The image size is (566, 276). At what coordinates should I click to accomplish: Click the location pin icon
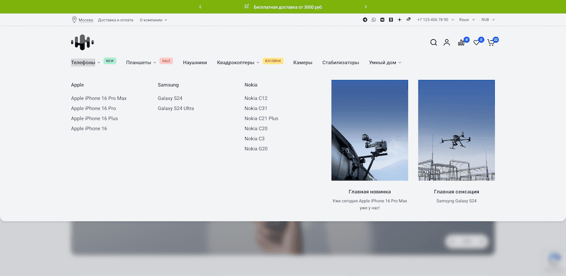click(74, 20)
